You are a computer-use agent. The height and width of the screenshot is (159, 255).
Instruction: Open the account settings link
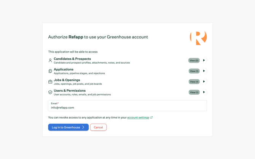[138, 118]
